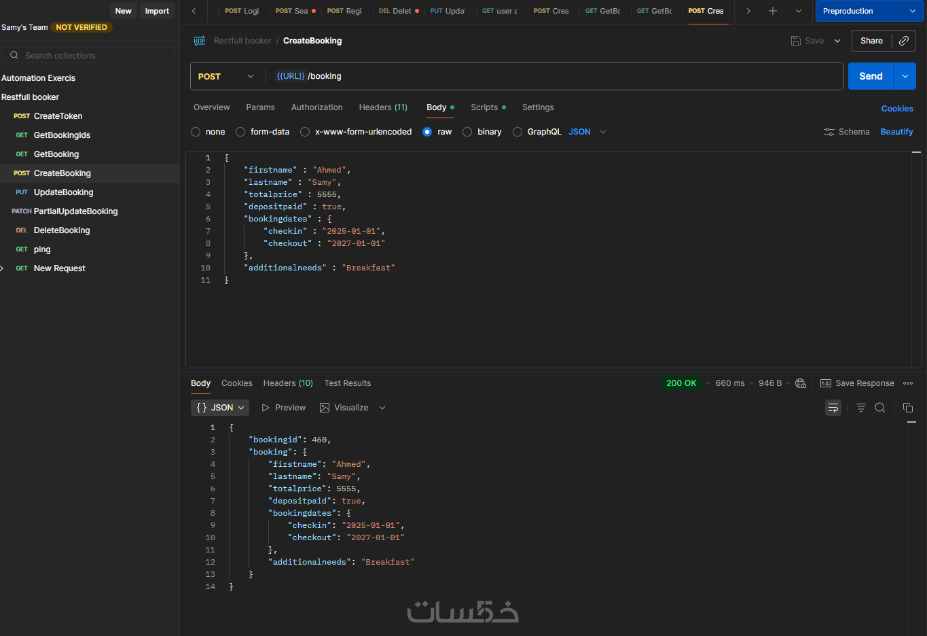This screenshot has width=927, height=636.
Task: Open the POST method dropdown
Action: (x=227, y=76)
